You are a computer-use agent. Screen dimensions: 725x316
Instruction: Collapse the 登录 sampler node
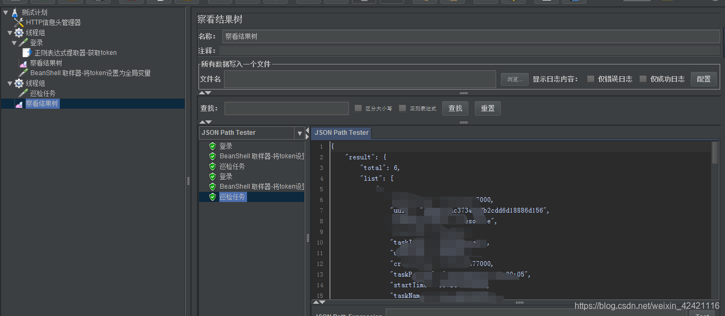coord(14,43)
